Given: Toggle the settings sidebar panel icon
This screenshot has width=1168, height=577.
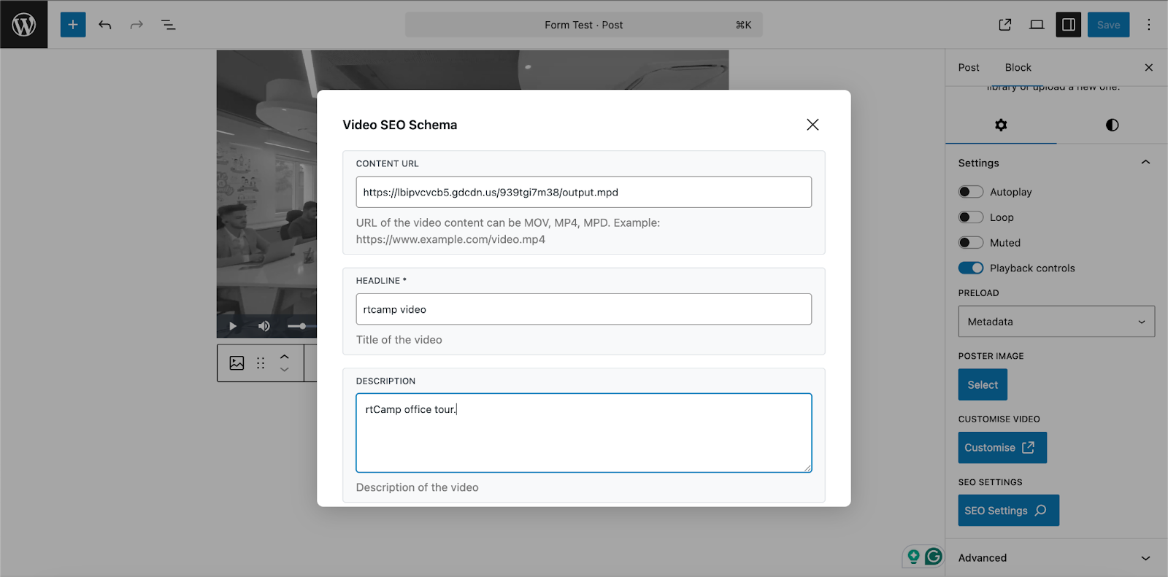Looking at the screenshot, I should pyautogui.click(x=1068, y=25).
